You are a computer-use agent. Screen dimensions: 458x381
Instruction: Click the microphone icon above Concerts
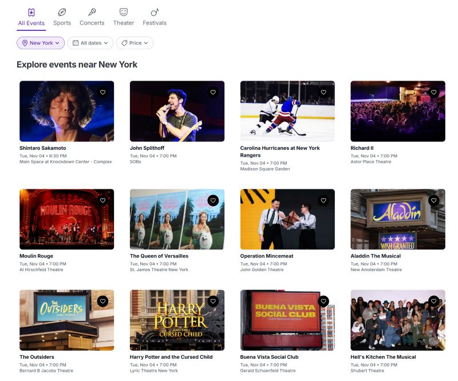coord(92,12)
